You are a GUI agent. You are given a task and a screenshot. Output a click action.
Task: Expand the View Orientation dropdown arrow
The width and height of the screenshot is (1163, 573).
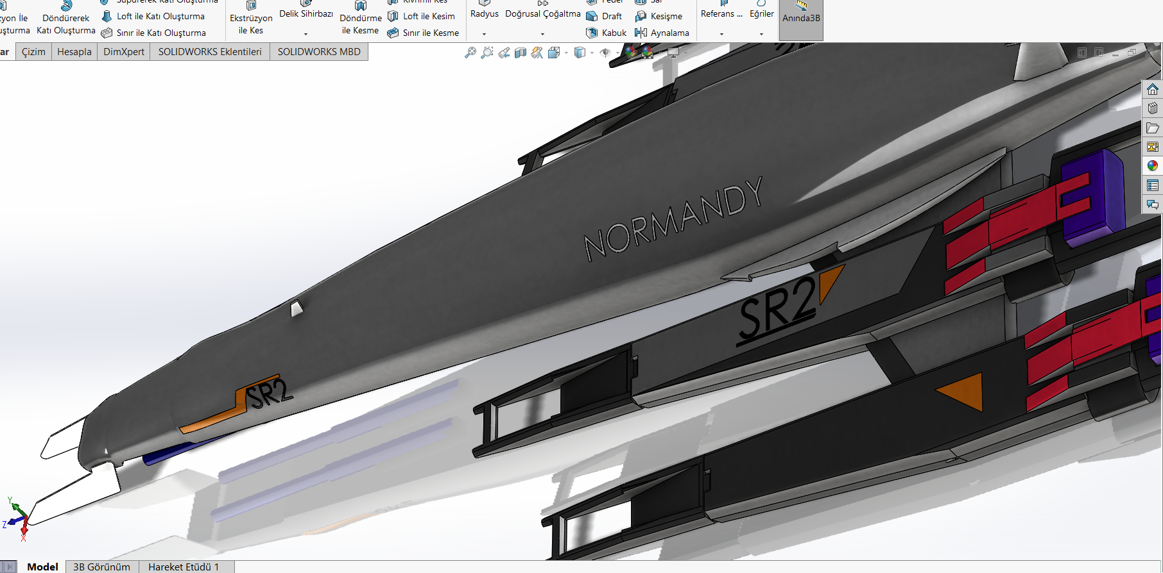point(566,53)
